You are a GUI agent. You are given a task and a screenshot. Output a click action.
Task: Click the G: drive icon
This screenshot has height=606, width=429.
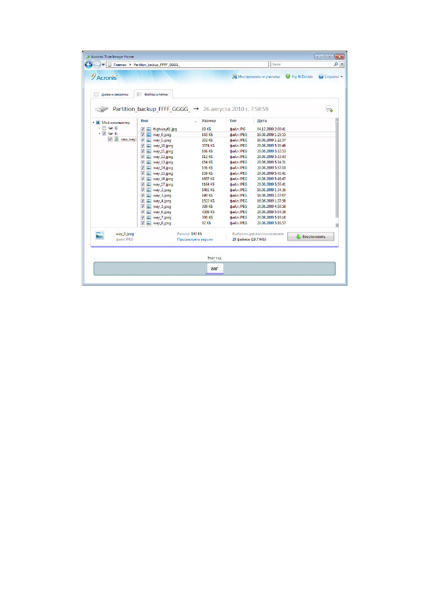click(x=111, y=128)
